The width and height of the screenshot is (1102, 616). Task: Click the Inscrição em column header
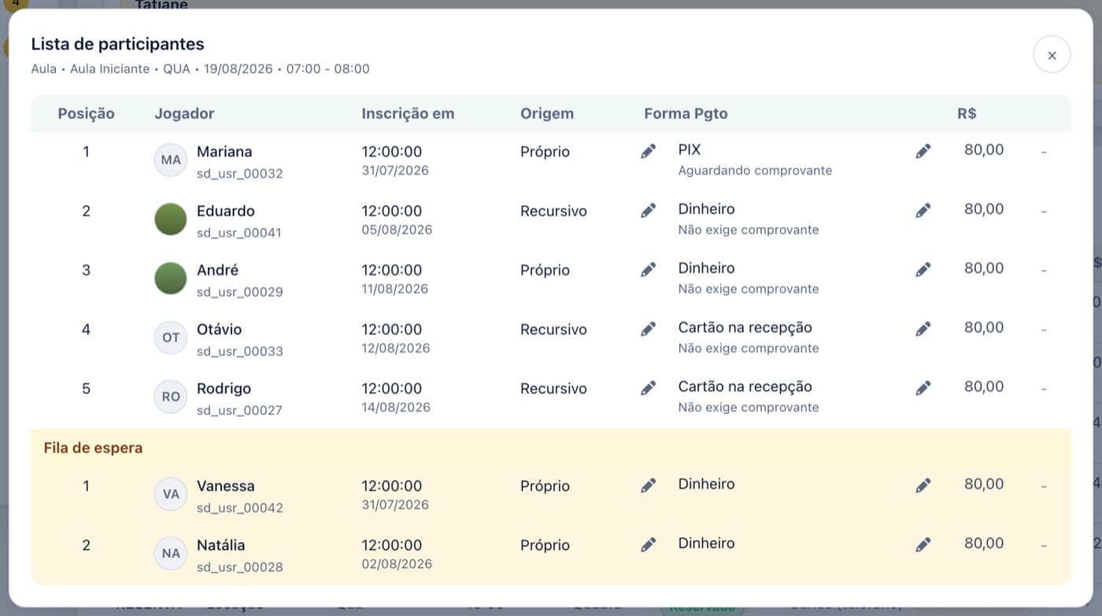coord(408,113)
